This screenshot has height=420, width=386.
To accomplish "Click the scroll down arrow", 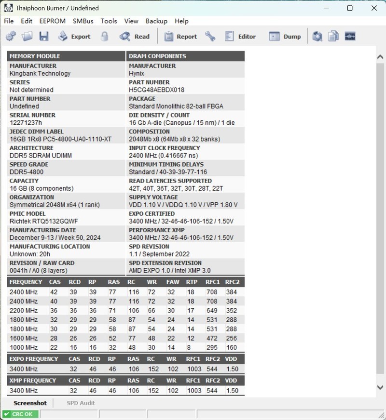I will [x=380, y=387].
